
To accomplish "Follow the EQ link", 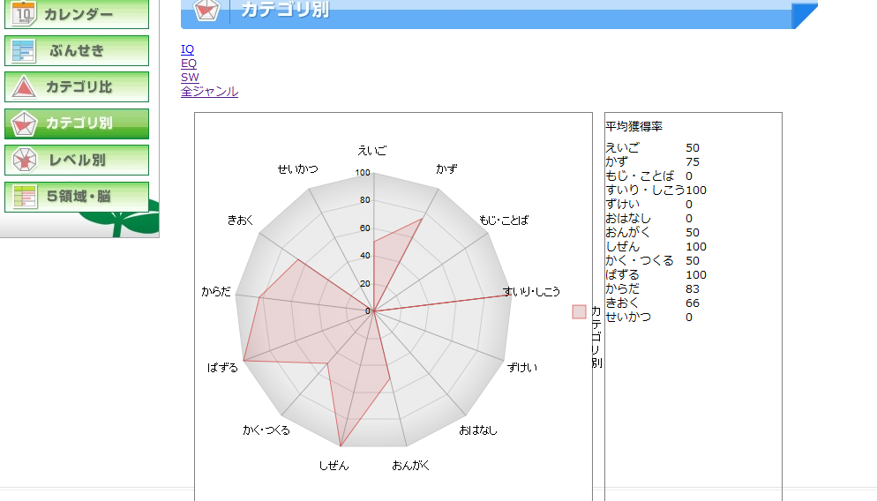I will pos(189,64).
